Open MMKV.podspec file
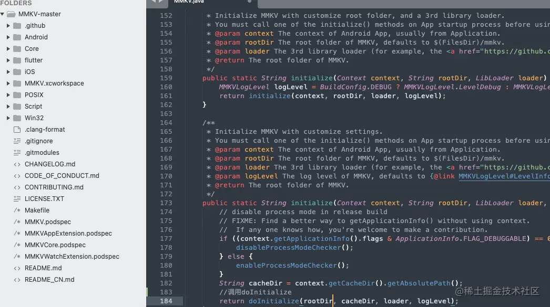The image size is (550, 307). tap(48, 222)
